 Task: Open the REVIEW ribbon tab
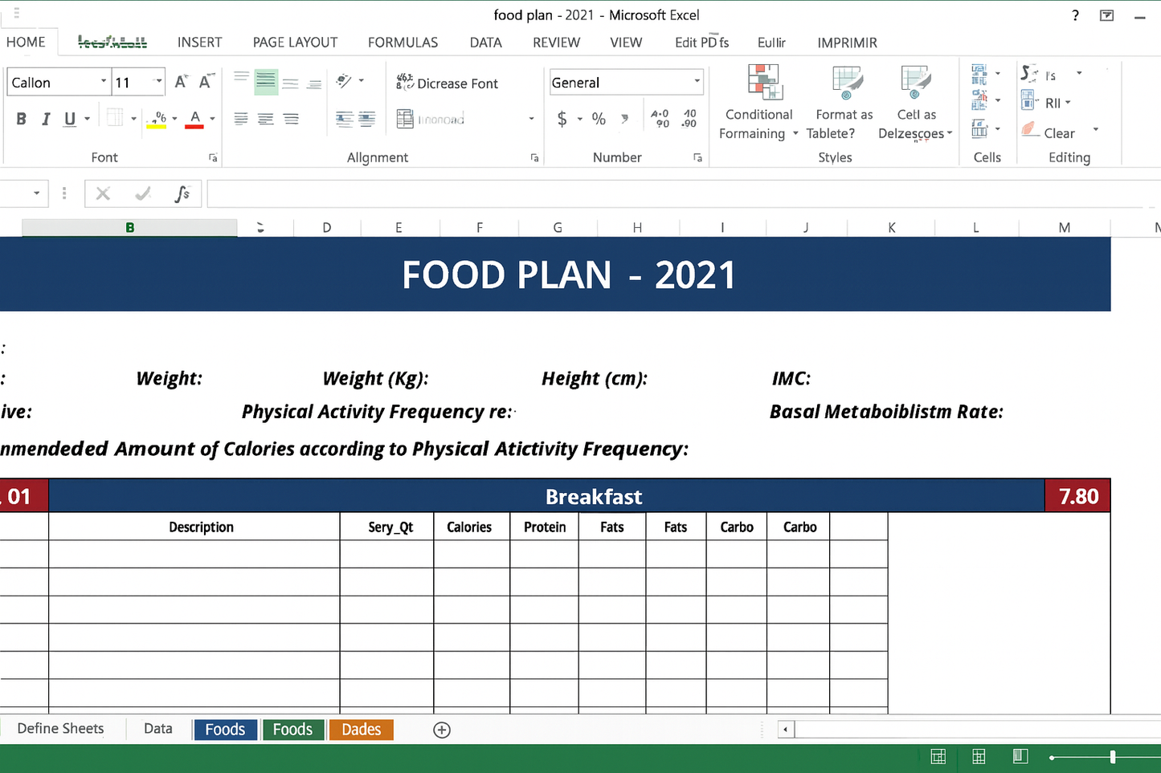click(x=556, y=42)
